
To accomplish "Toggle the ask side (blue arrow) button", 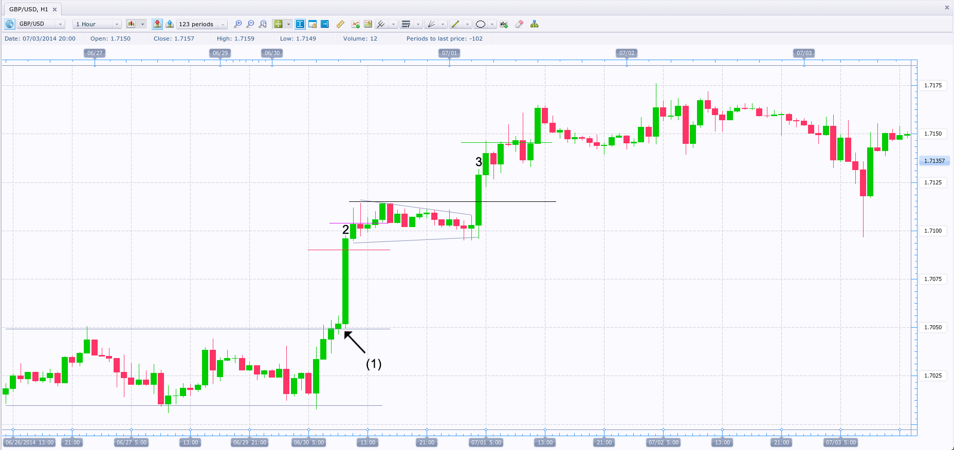I will point(170,24).
